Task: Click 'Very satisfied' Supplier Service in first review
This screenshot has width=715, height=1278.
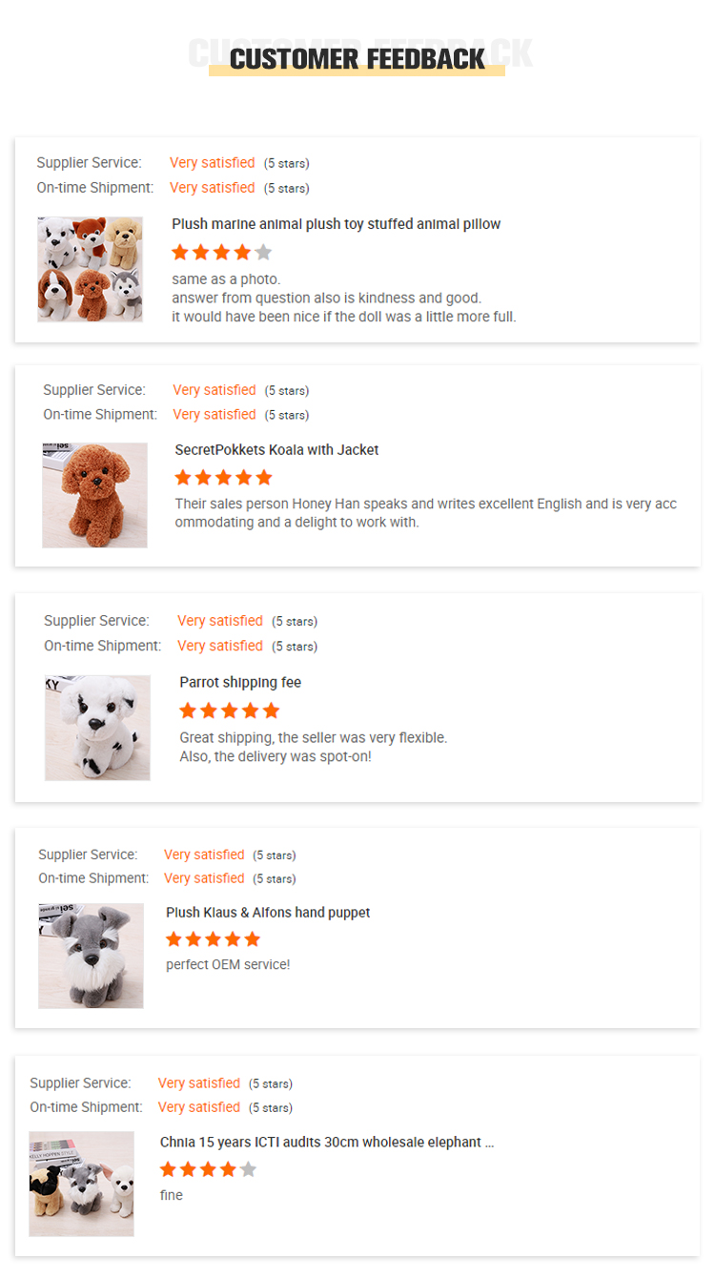Action: [212, 163]
